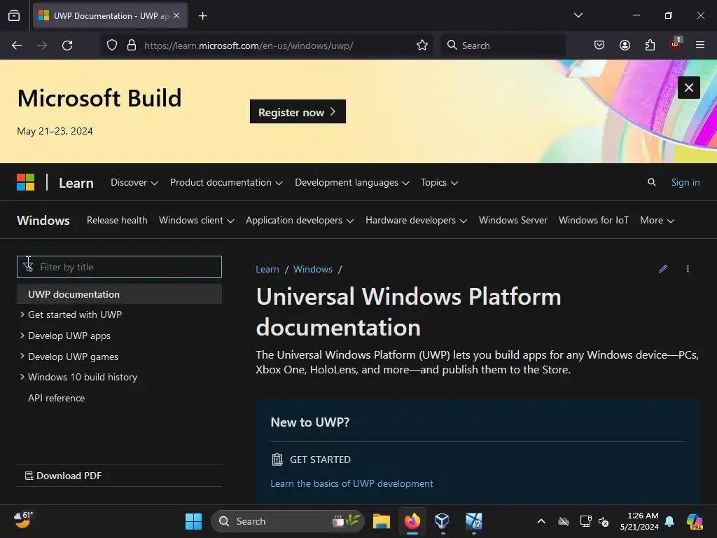Open the Firefox account icon
Image resolution: width=717 pixels, height=538 pixels.
coord(625,45)
